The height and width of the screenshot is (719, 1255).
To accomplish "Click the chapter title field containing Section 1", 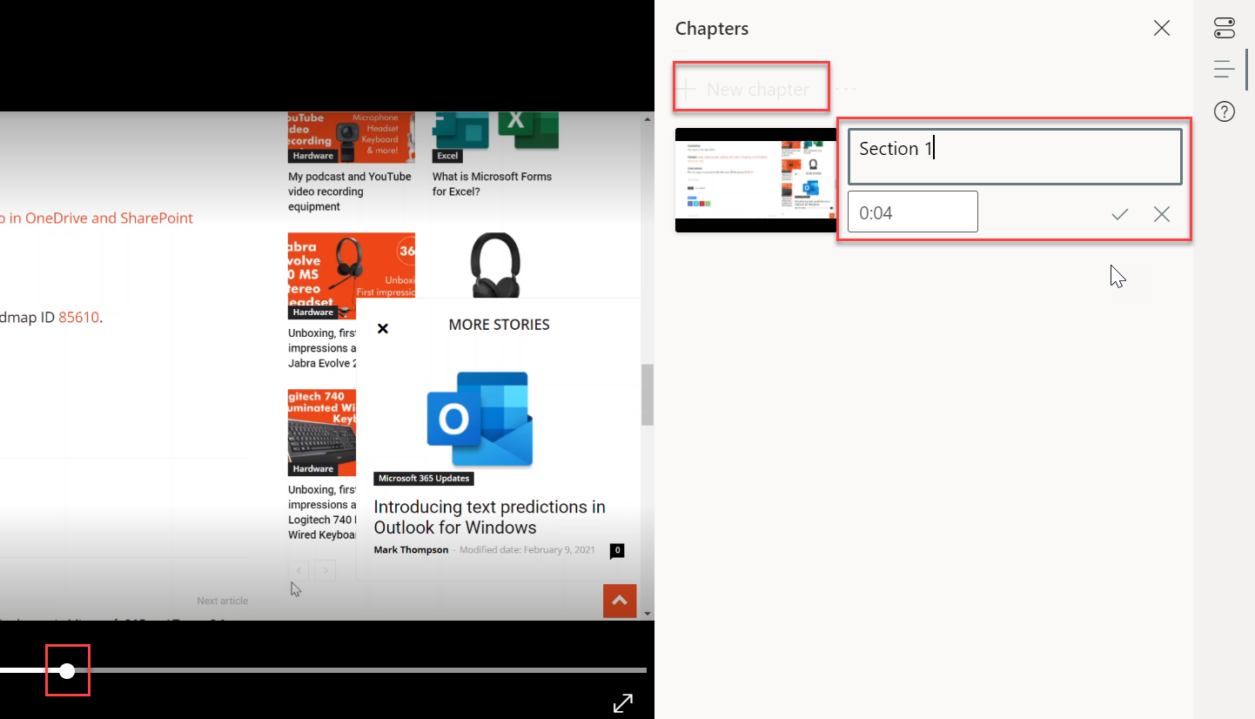I will (1015, 157).
